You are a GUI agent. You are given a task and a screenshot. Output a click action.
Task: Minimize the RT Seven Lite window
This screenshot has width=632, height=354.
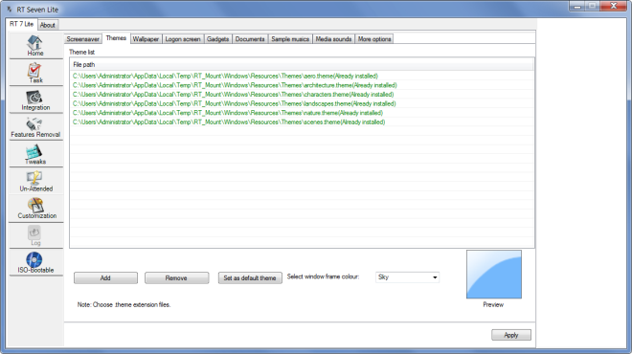(577, 6)
